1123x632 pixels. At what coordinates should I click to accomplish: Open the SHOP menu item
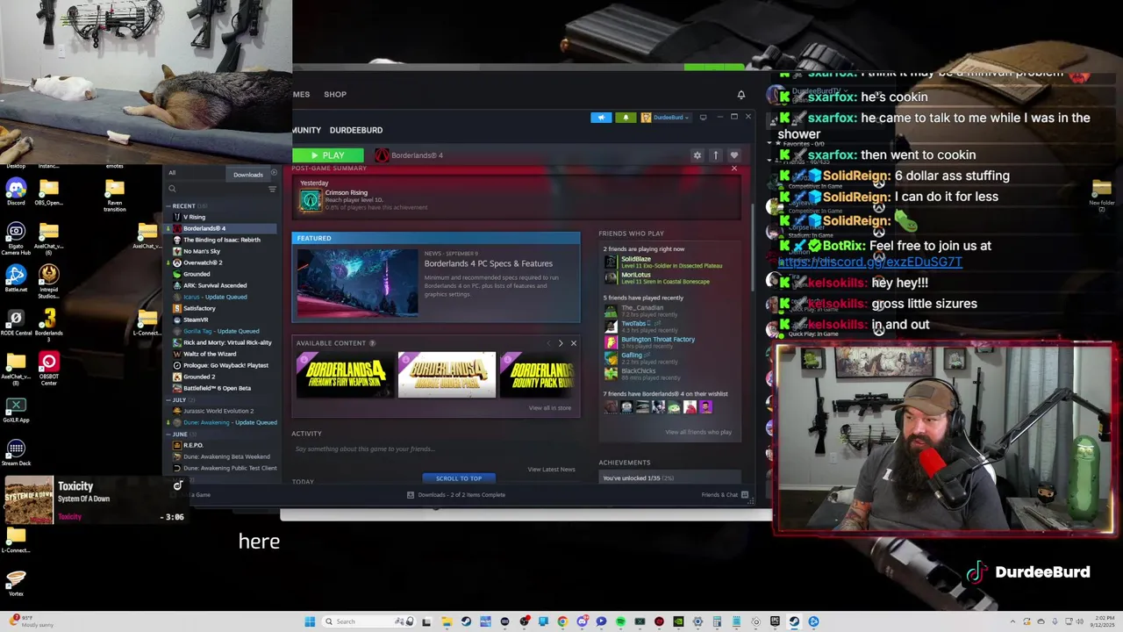[335, 94]
